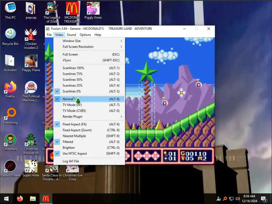Open Santa Claus in Trouble shortcut
Screen dimensions: 272x204
point(52,173)
